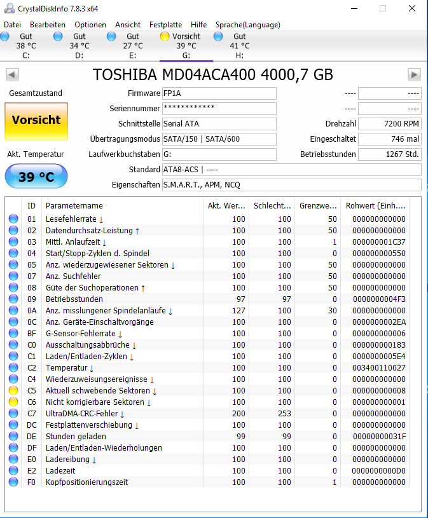Select the Anz. Geräte-Einschaltvorgänge row
Viewport: 428px width, 518px height.
click(x=208, y=322)
